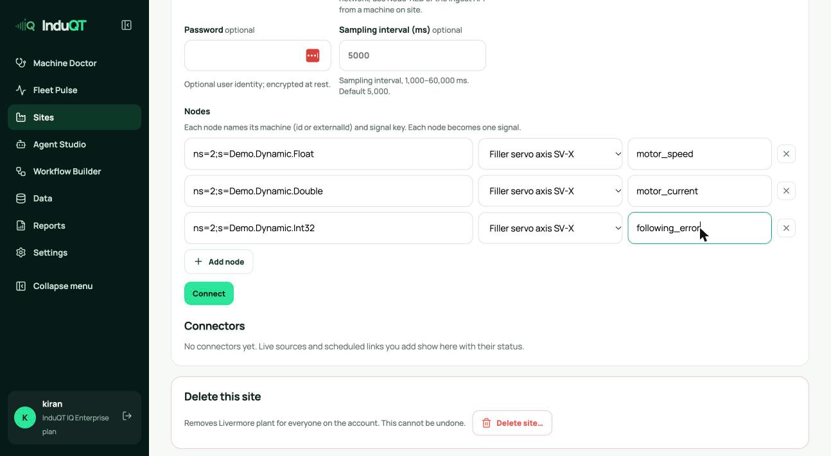Remove the following_error node row
The image size is (831, 456).
(786, 228)
